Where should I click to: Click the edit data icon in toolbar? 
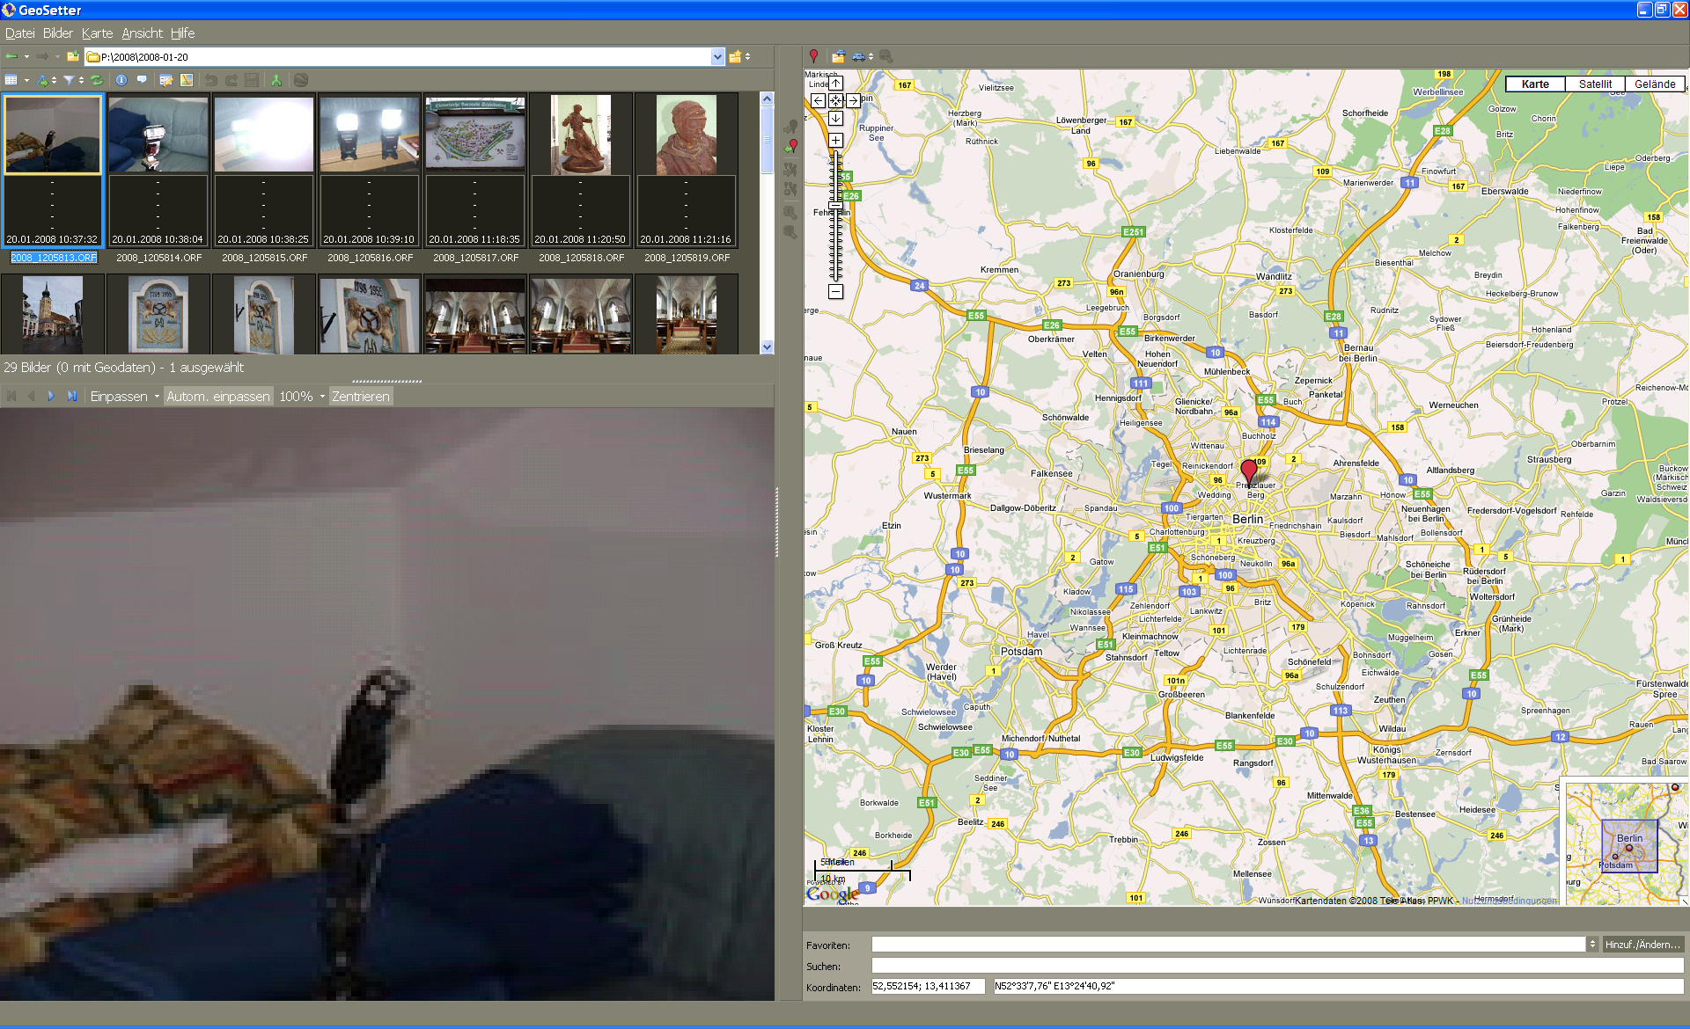pyautogui.click(x=165, y=80)
